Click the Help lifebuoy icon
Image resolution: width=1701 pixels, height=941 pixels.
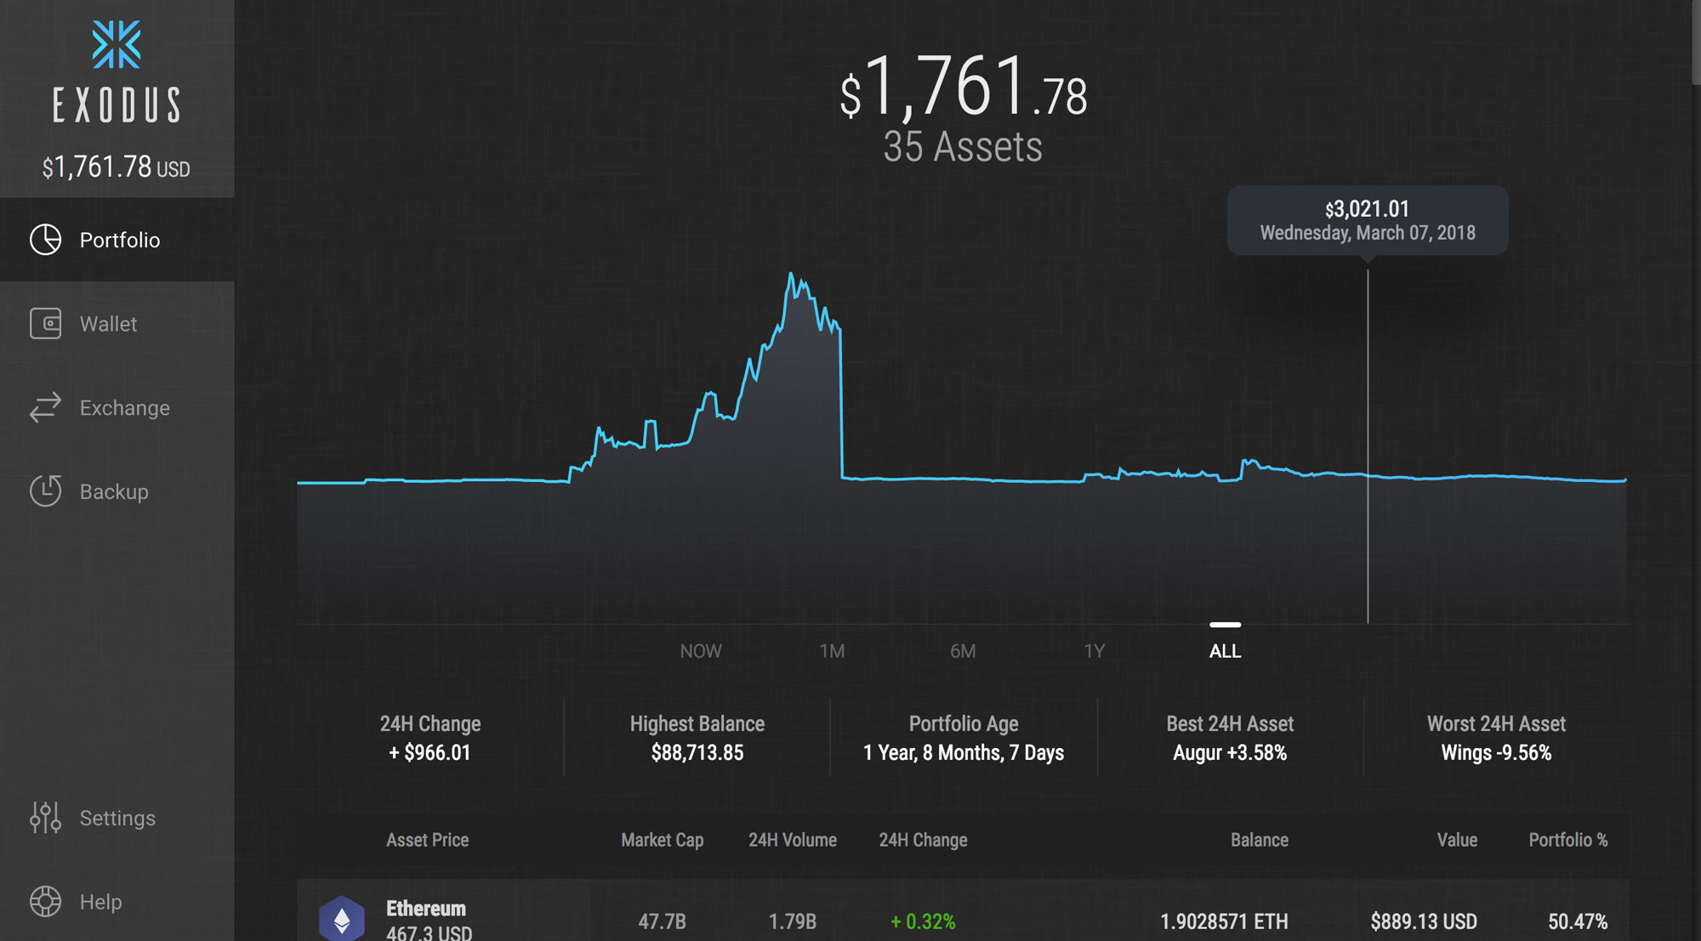pos(45,901)
